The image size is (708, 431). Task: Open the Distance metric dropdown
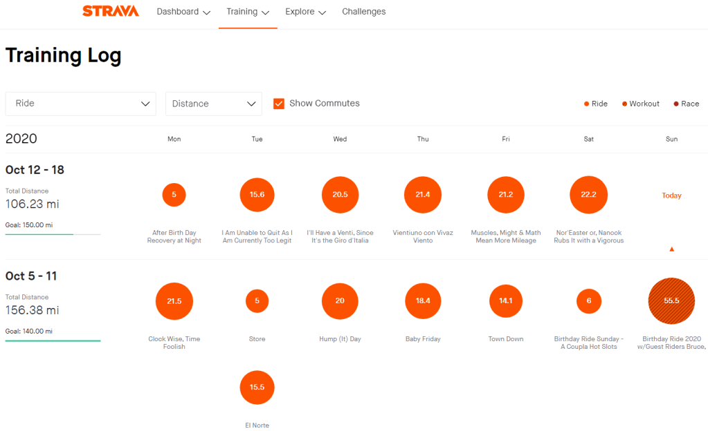point(213,104)
